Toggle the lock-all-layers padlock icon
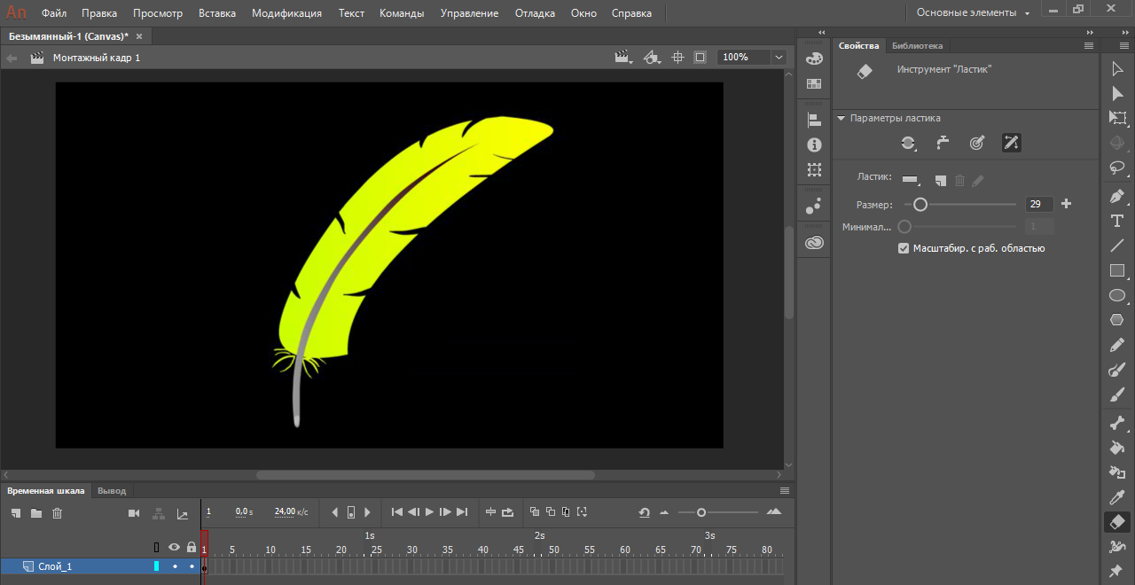Viewport: 1135px width, 585px height. (192, 547)
